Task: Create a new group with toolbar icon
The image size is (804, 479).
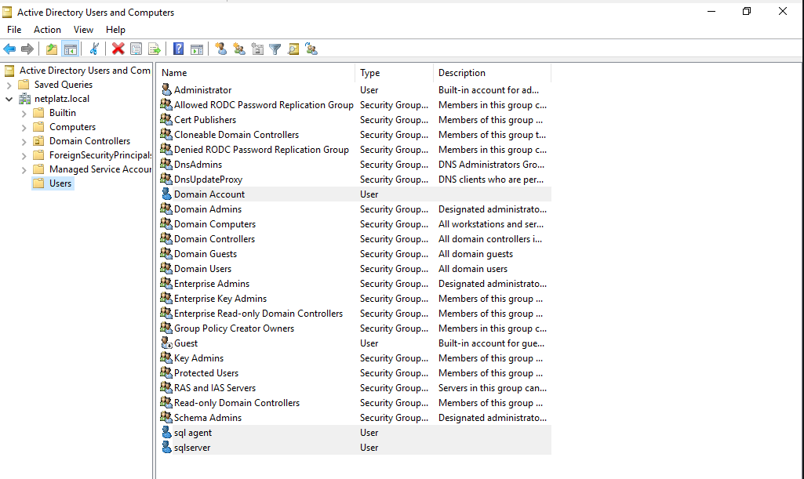Action: click(x=239, y=49)
